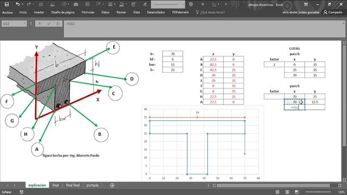
Task: Click the eraser clear icon in the toolbar
Action: pos(145,4)
